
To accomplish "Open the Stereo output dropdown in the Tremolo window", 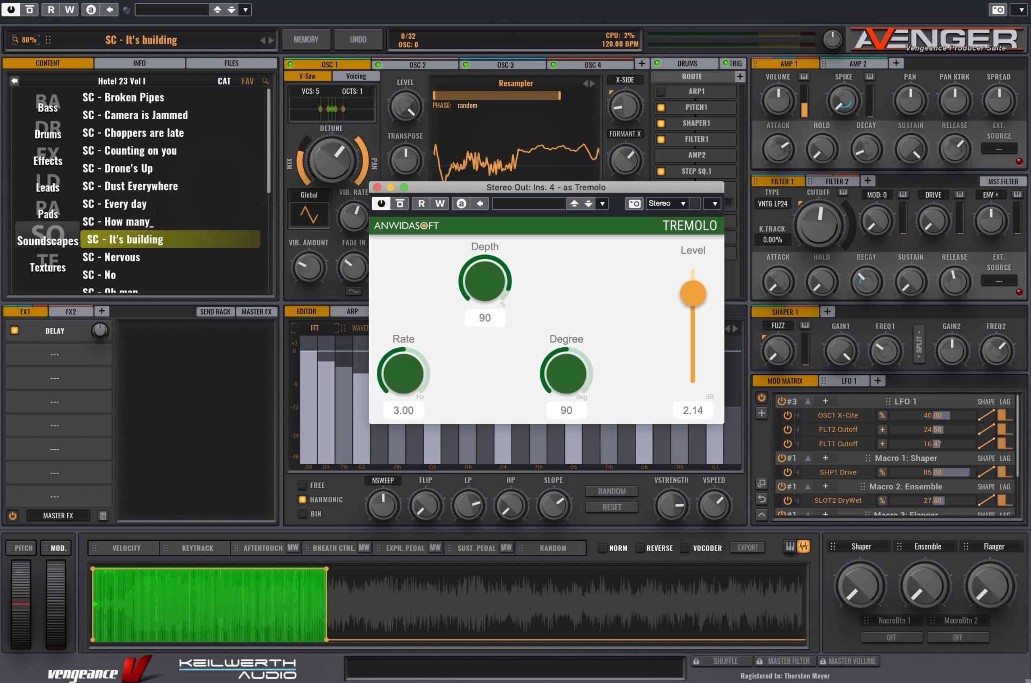I will coord(667,203).
